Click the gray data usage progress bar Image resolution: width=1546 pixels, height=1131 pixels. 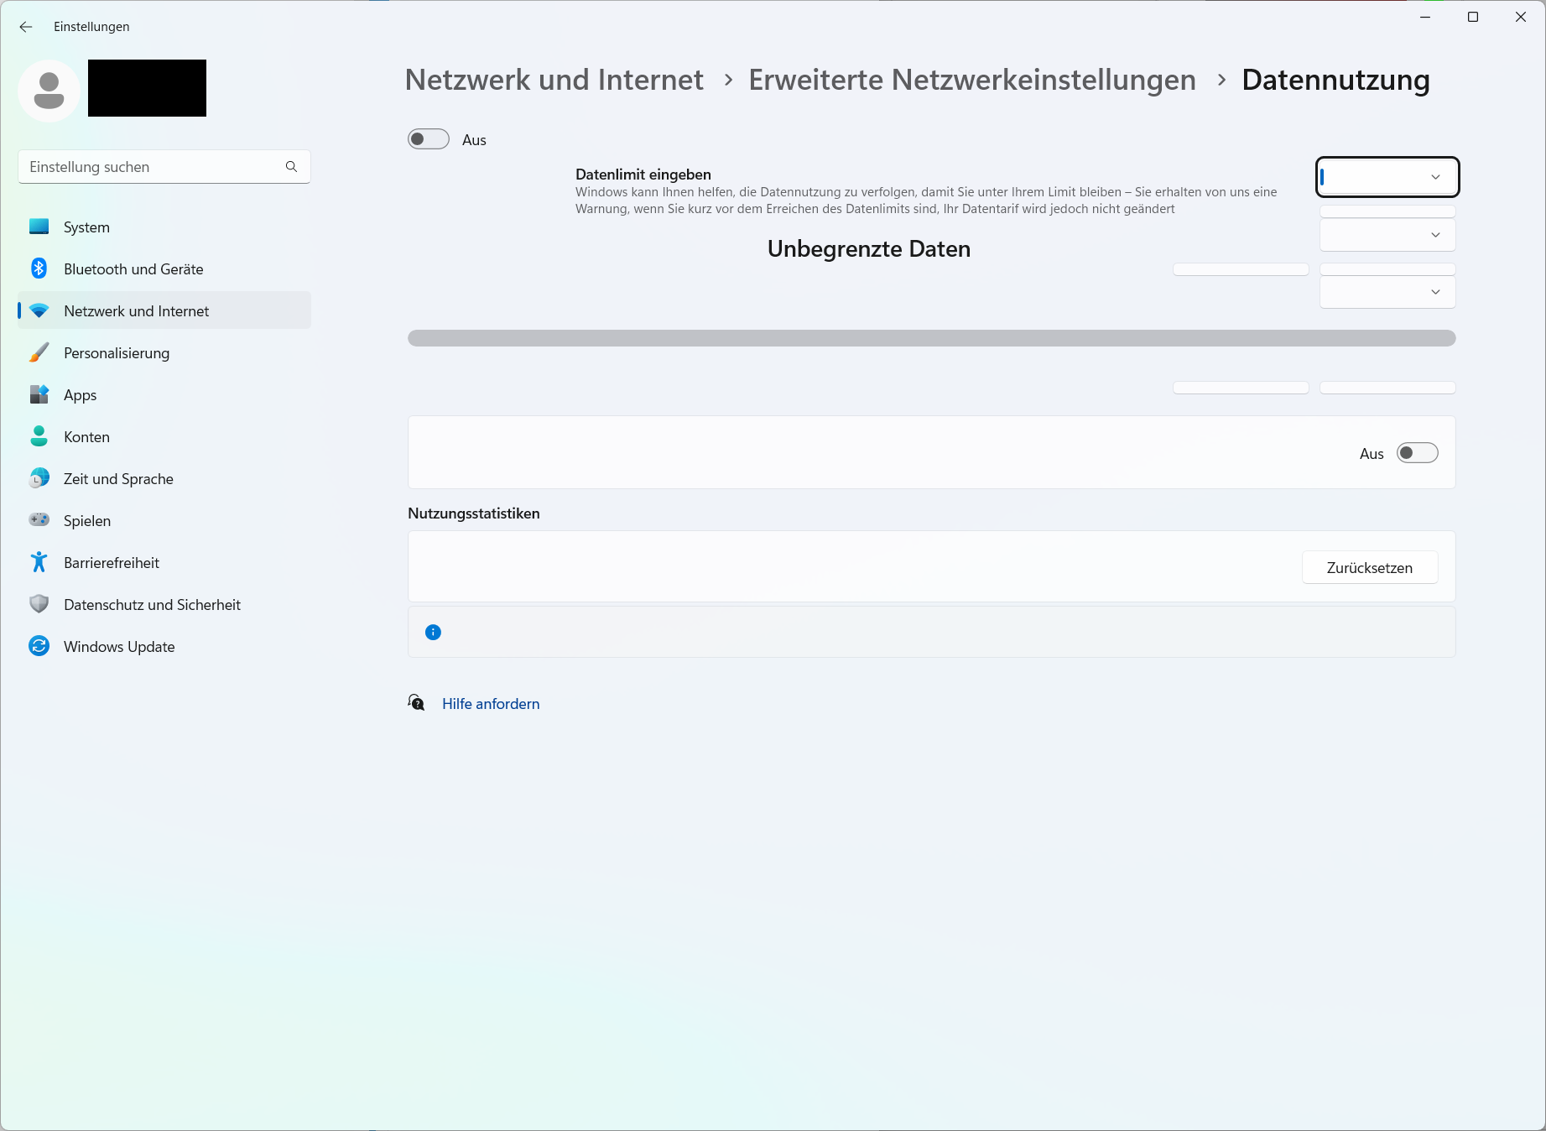931,338
